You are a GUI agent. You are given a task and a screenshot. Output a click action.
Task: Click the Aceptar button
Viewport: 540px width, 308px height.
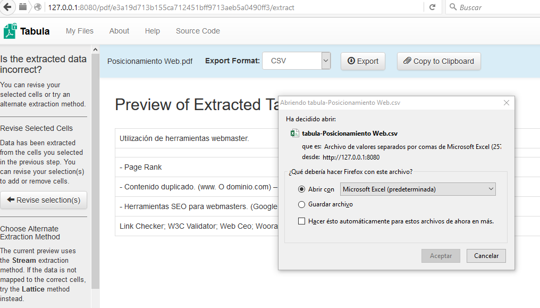(x=441, y=256)
